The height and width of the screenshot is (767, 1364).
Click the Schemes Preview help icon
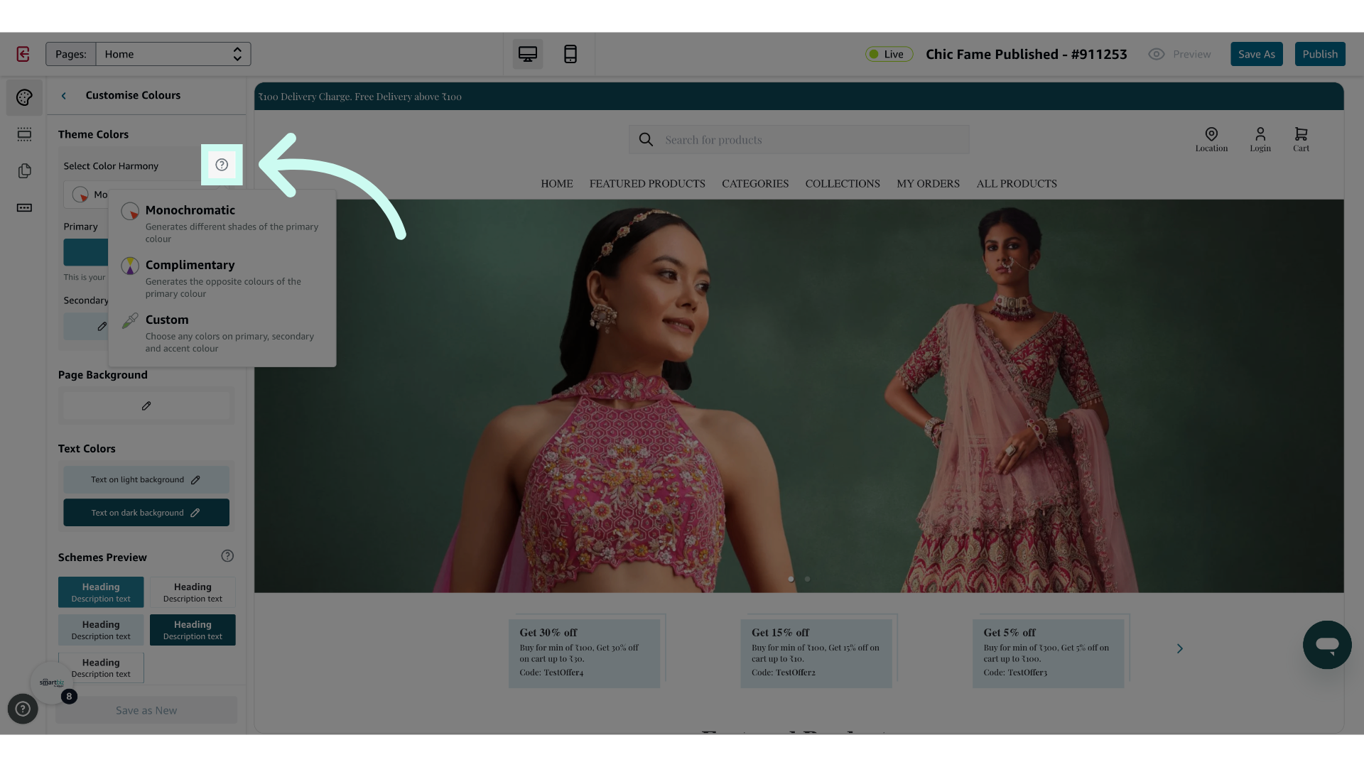(227, 556)
